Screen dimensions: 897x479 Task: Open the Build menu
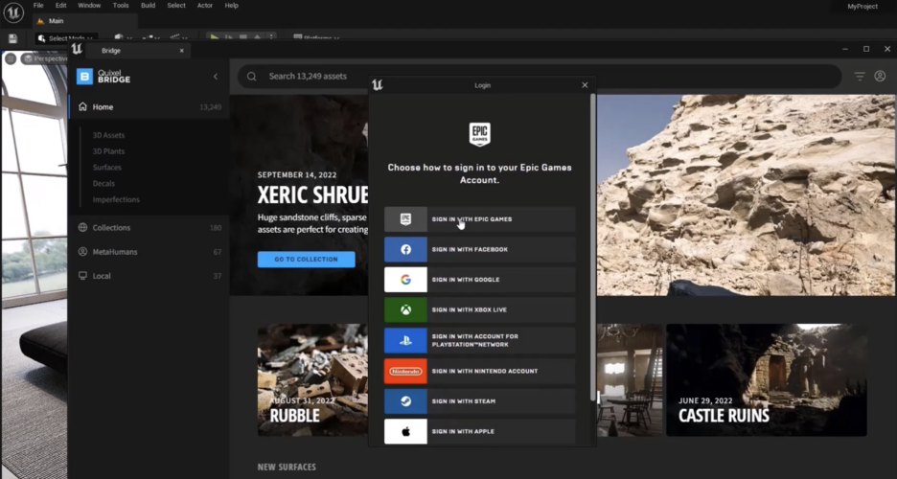point(149,5)
